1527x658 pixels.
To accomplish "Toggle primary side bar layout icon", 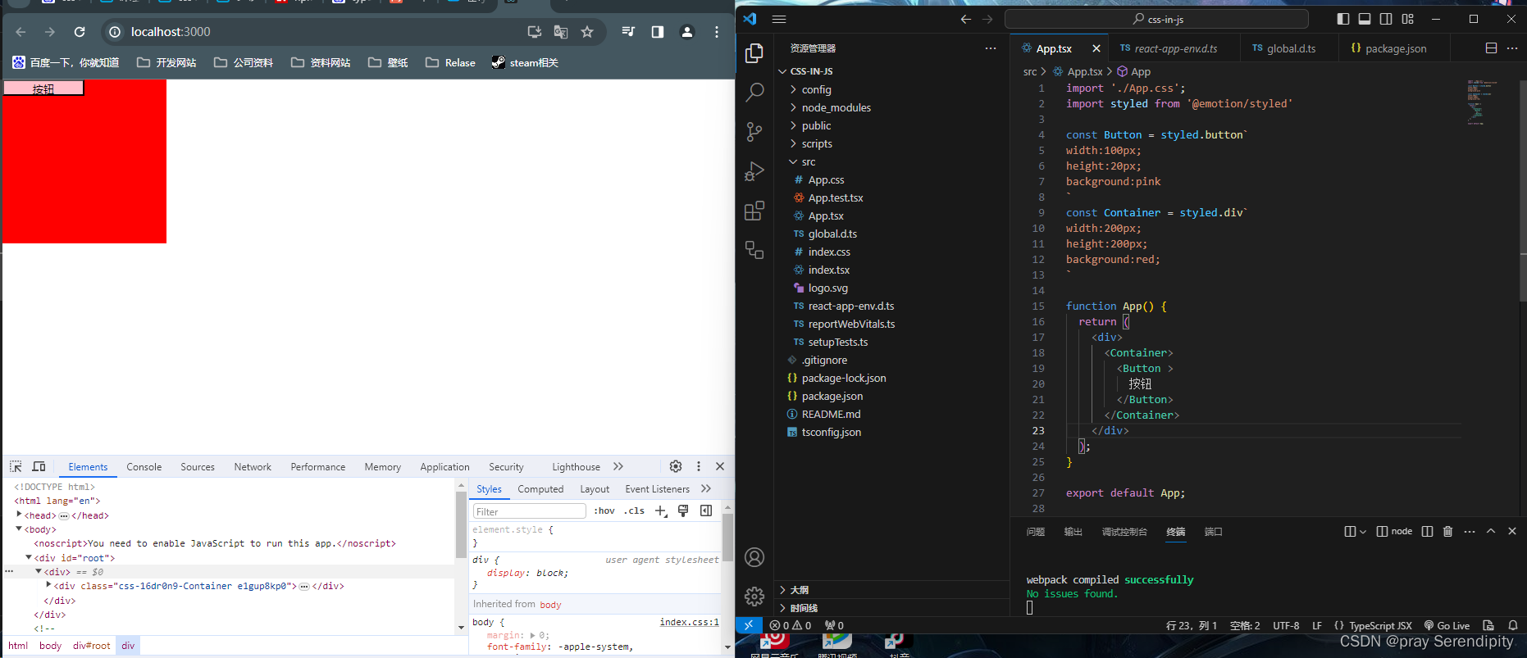I will (1342, 19).
